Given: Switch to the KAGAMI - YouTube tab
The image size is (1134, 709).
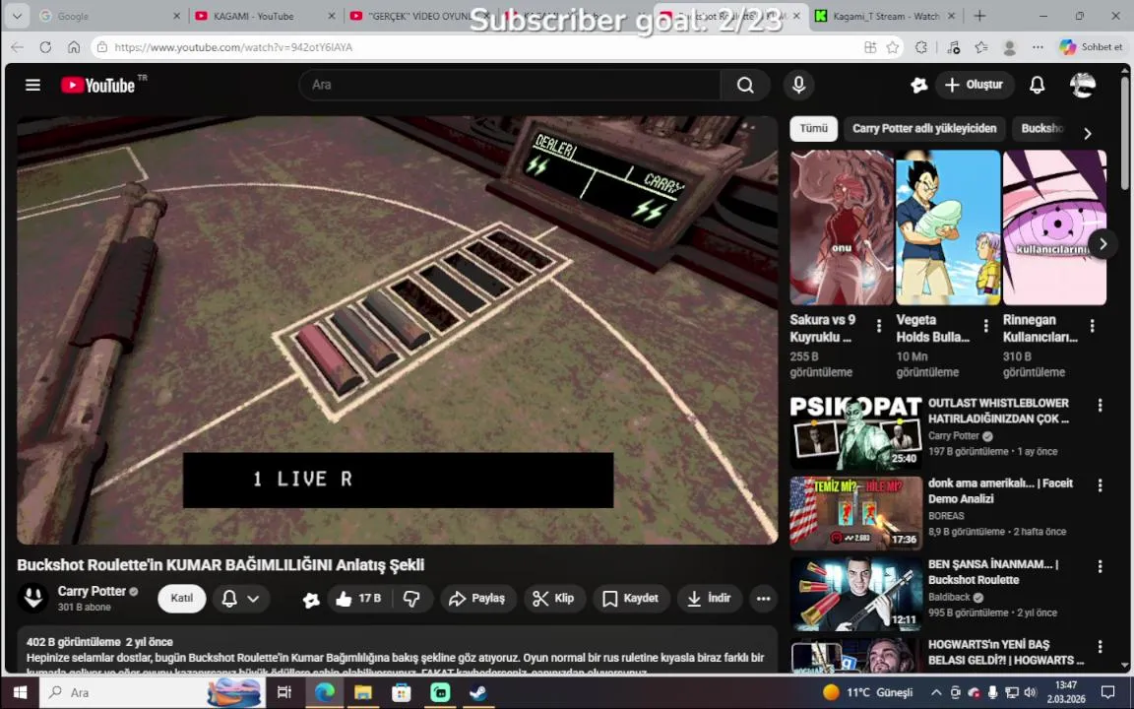Looking at the screenshot, I should click(x=266, y=15).
